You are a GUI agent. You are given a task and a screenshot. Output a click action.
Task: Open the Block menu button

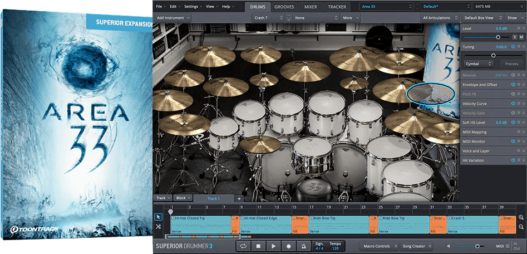(x=183, y=198)
